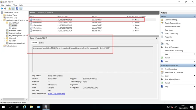This screenshot has width=196, height=110.
Task: Click Import Custom View action
Action: pyautogui.click(x=173, y=26)
